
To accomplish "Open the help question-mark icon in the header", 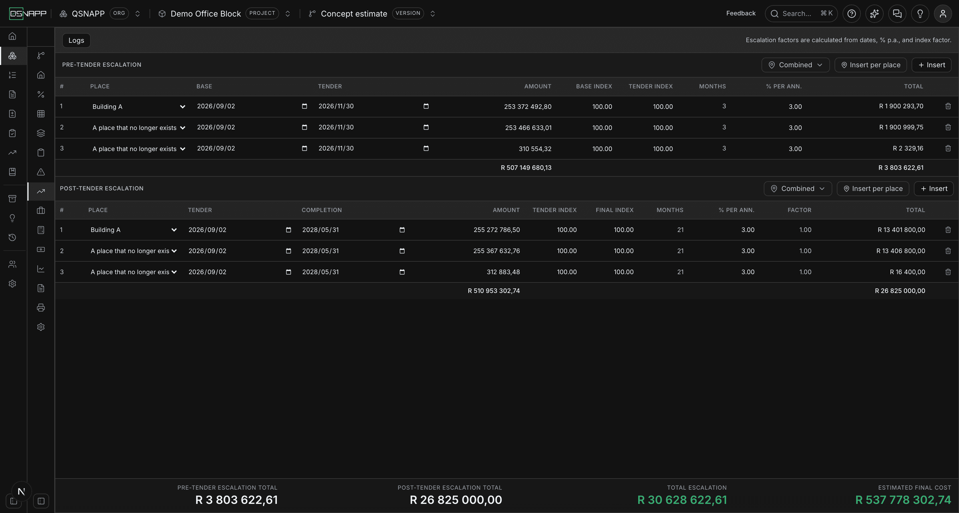I will [851, 14].
